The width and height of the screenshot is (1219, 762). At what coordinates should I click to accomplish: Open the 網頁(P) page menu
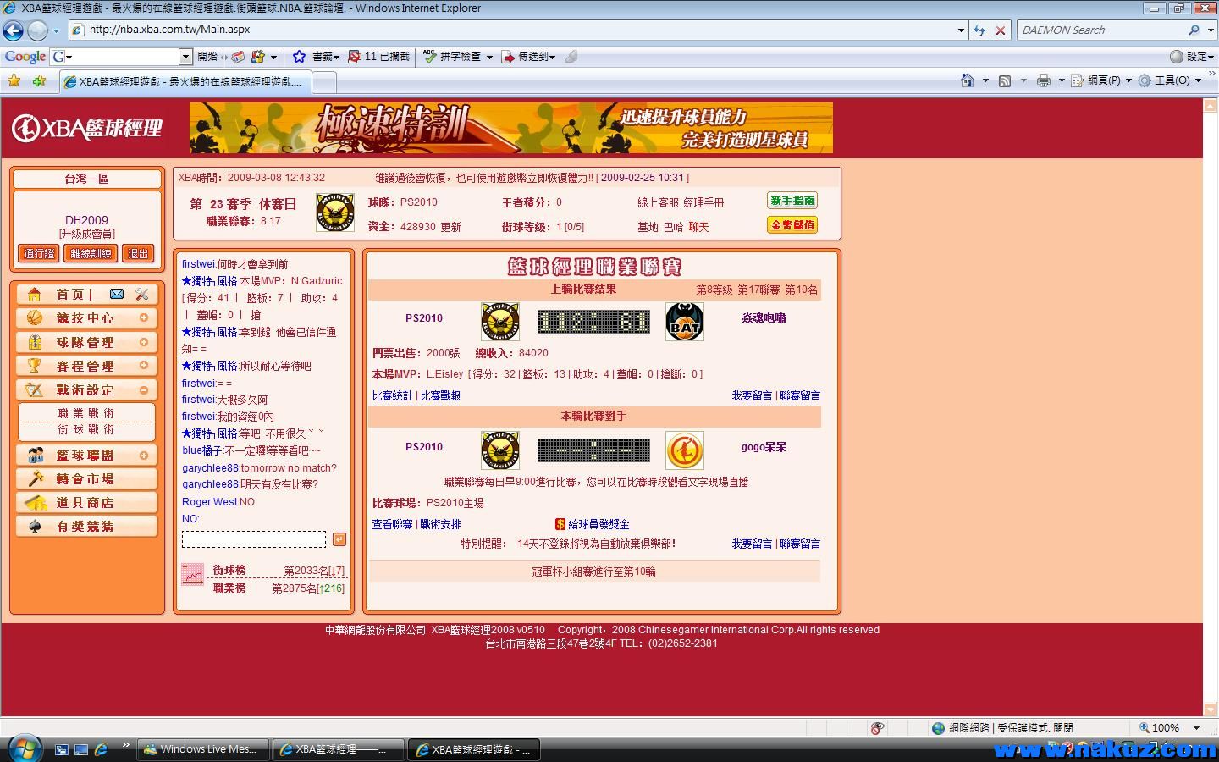1101,80
